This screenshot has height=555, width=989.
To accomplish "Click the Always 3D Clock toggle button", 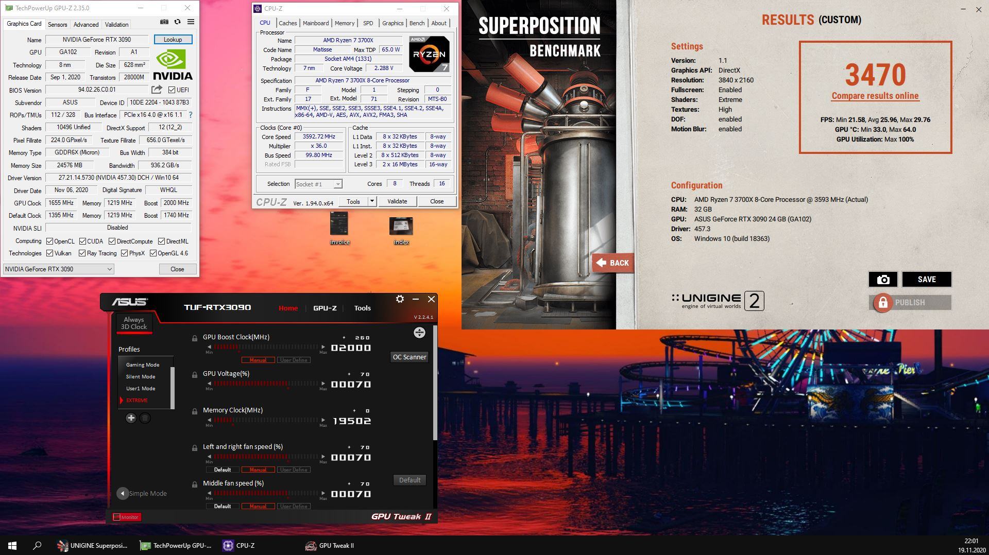I will click(x=134, y=323).
